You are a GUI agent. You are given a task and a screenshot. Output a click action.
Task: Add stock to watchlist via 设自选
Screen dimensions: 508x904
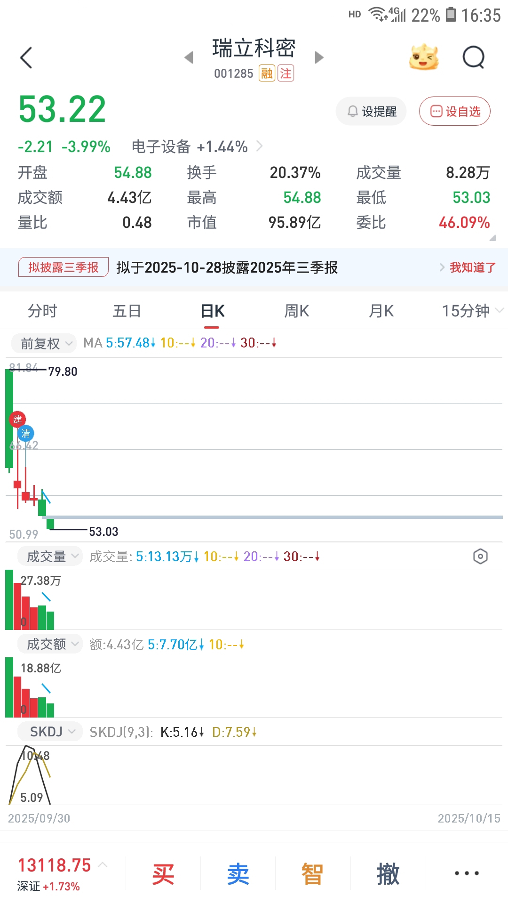[455, 111]
